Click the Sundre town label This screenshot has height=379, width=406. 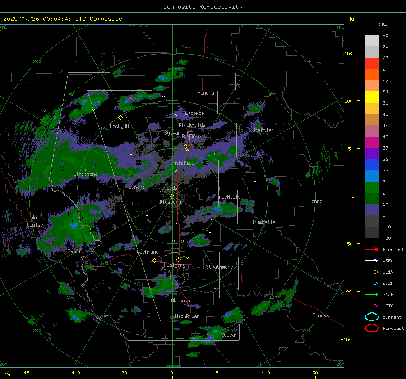click(137, 187)
